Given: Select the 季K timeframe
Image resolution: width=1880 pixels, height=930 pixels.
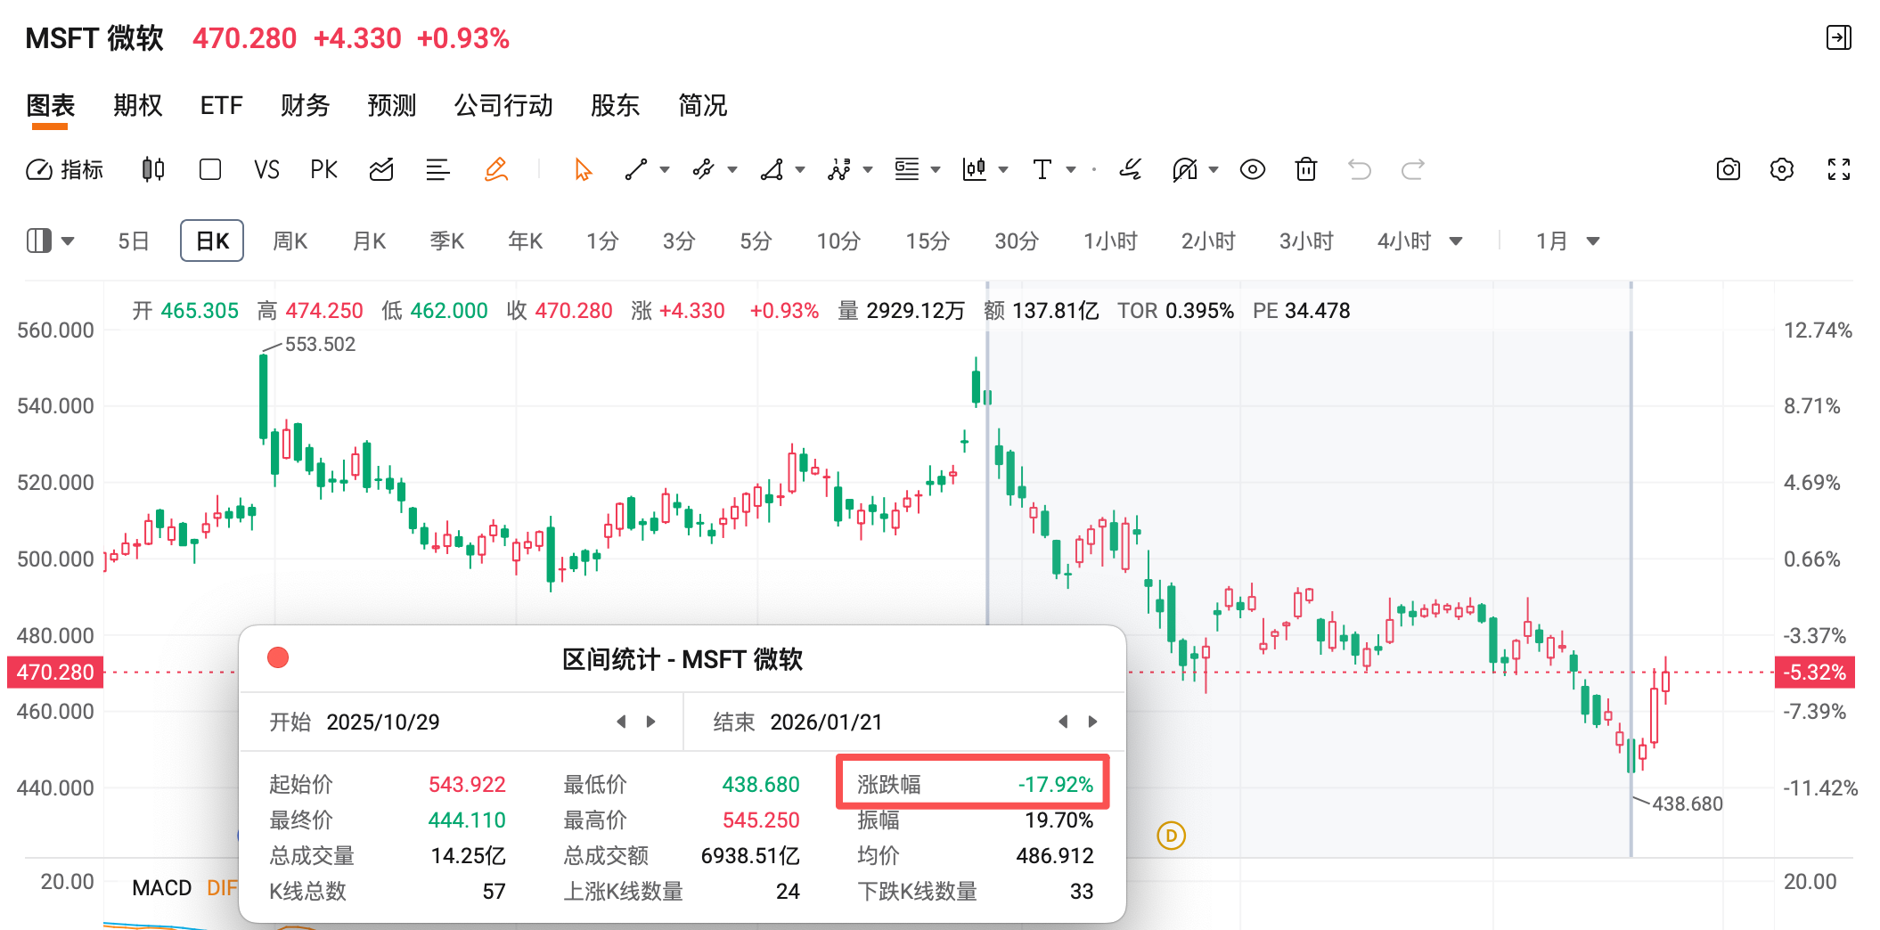Looking at the screenshot, I should (447, 241).
